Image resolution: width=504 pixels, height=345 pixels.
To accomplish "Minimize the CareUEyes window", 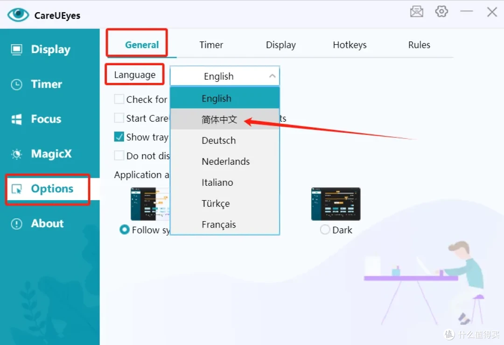I will tap(466, 11).
